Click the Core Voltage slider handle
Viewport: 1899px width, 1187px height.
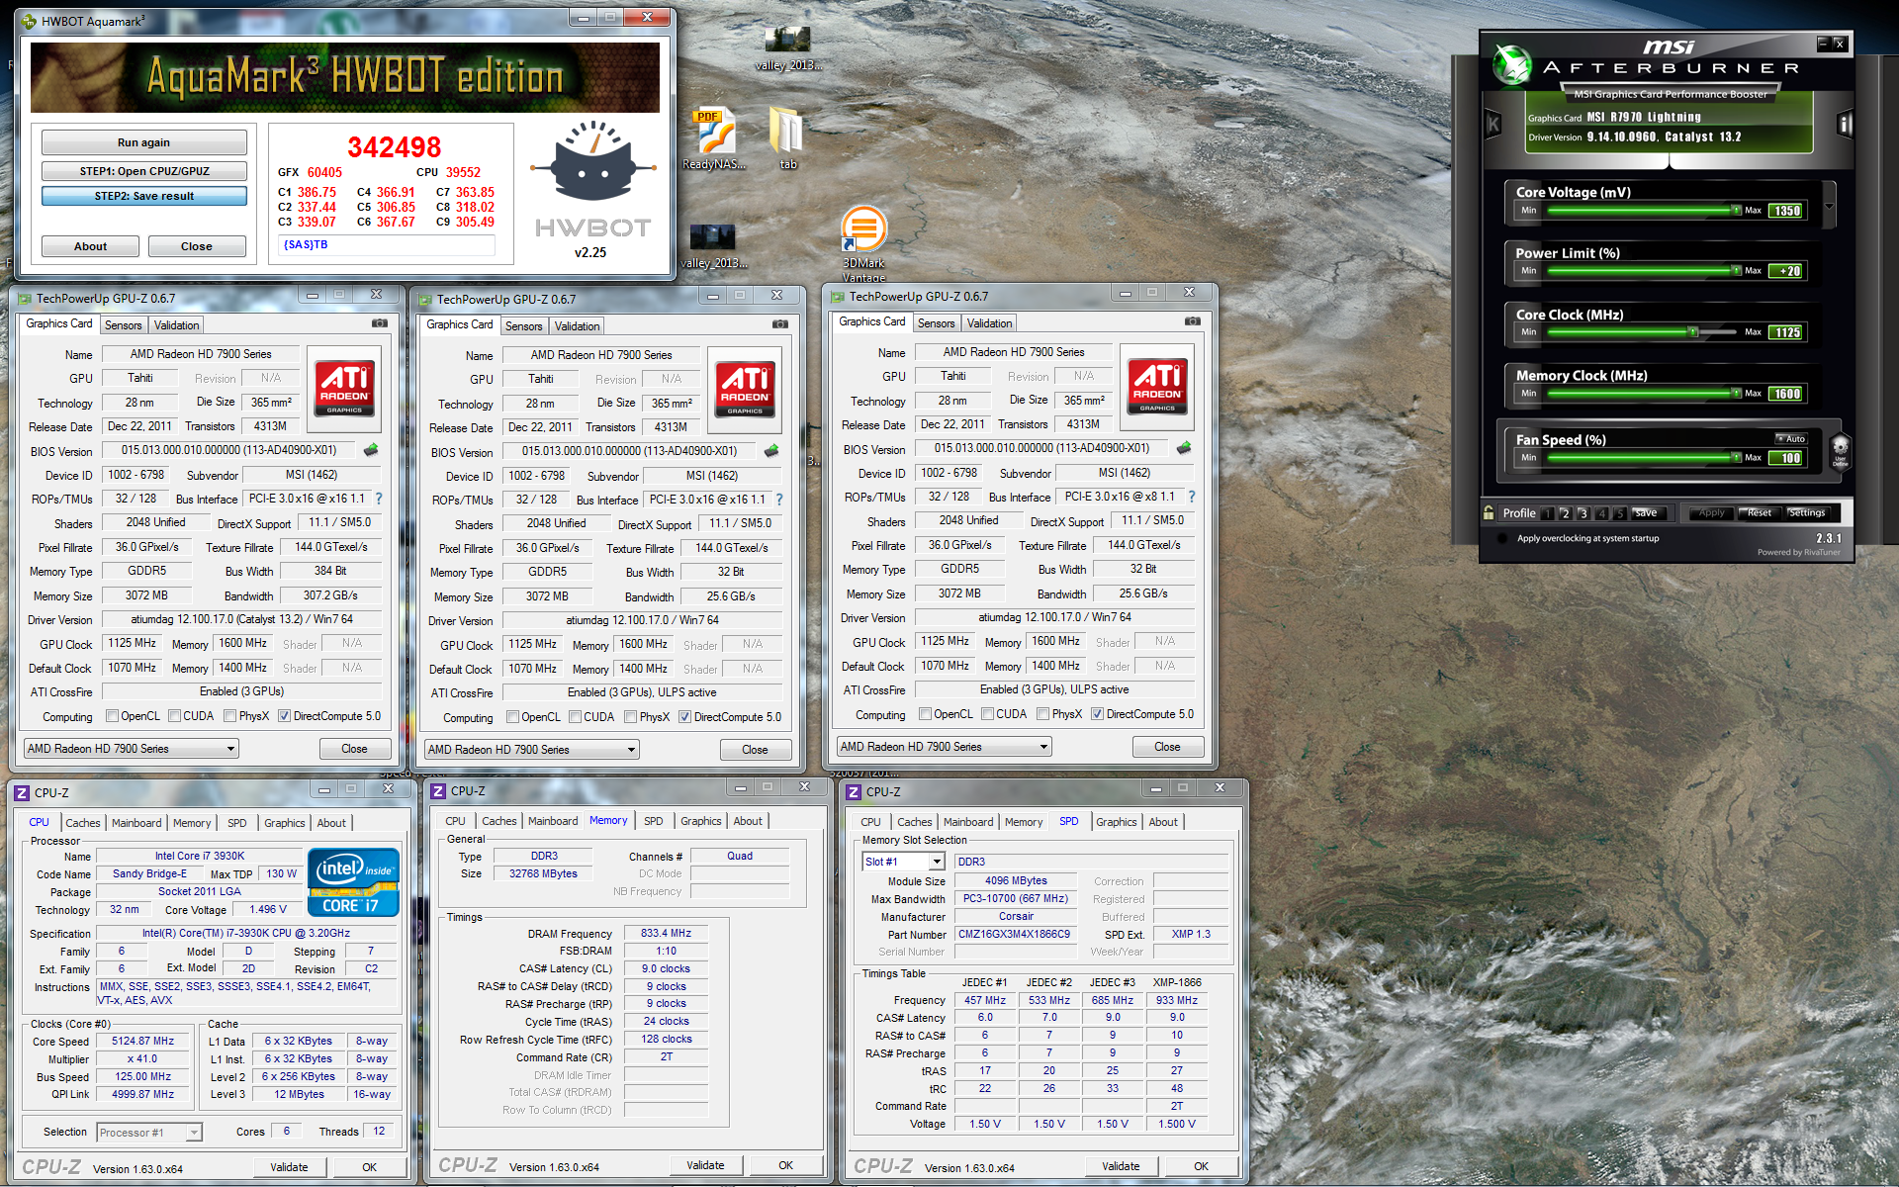(1737, 210)
